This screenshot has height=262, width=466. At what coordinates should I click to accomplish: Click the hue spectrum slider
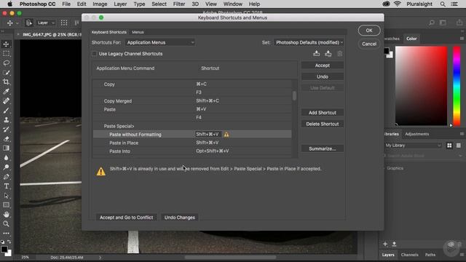tap(457, 86)
